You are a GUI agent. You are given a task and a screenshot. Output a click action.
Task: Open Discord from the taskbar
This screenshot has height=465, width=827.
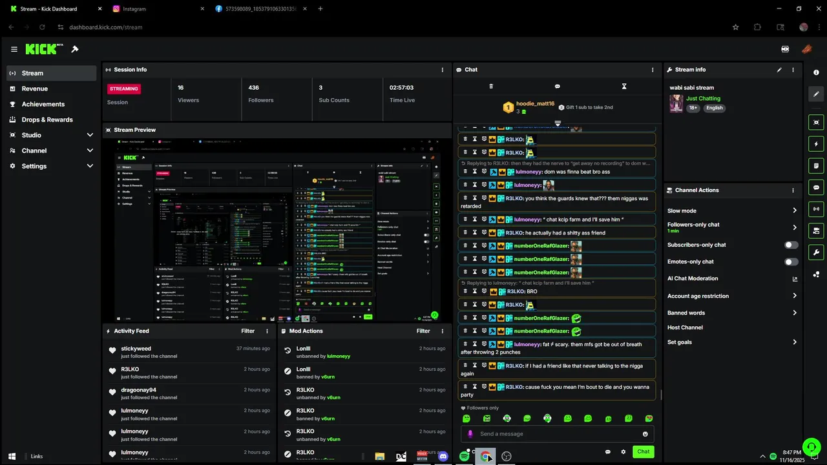[443, 457]
